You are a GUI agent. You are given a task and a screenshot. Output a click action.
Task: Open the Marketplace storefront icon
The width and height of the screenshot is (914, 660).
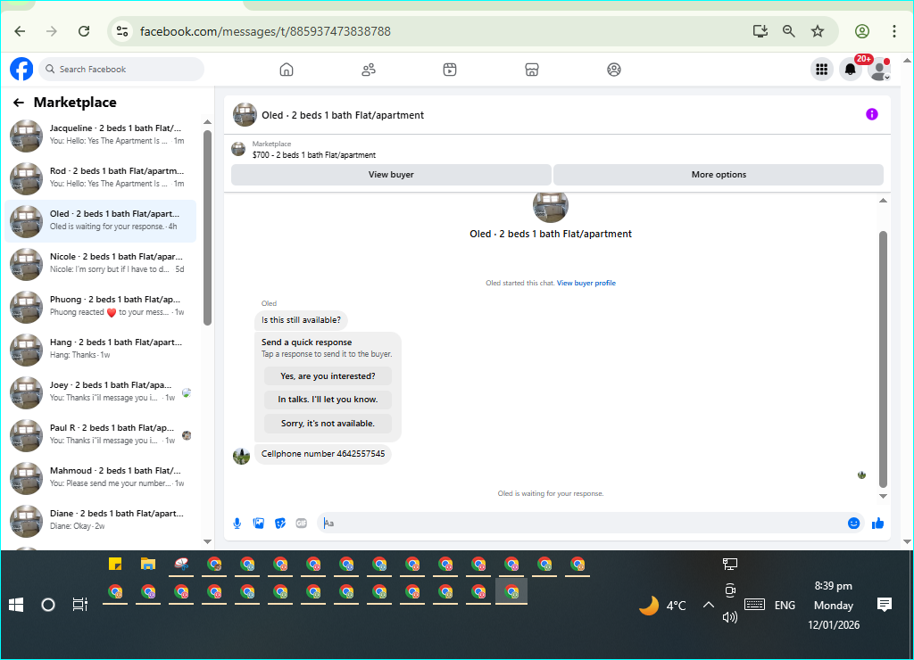[x=532, y=70]
